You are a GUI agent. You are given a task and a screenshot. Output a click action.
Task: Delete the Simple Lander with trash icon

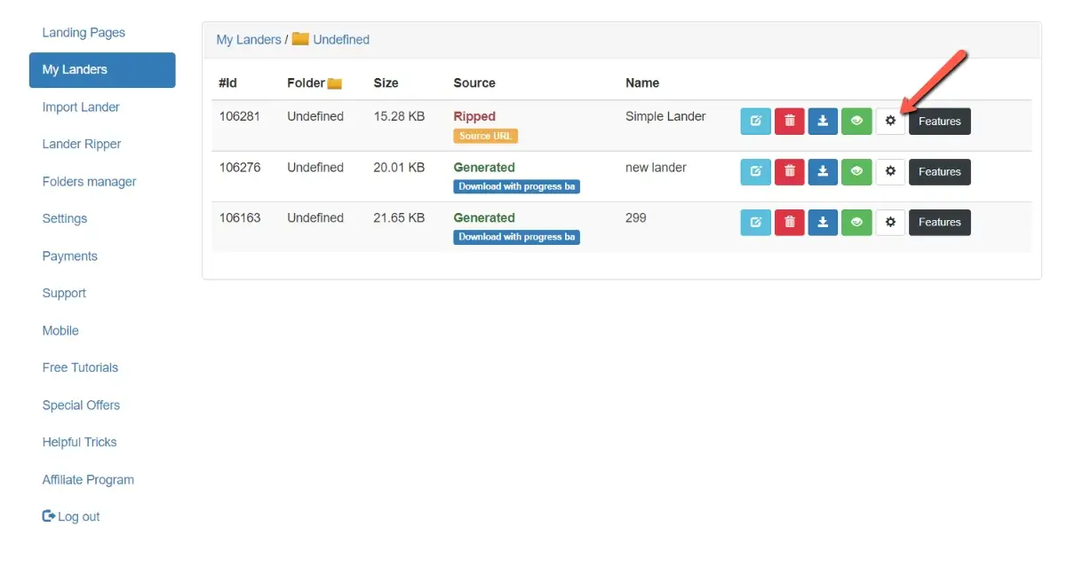click(789, 122)
